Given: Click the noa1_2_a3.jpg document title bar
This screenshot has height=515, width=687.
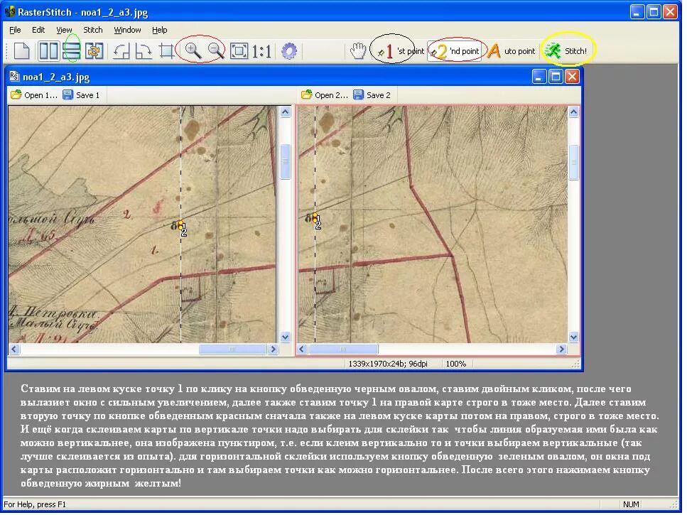Looking at the screenshot, I should point(293,77).
